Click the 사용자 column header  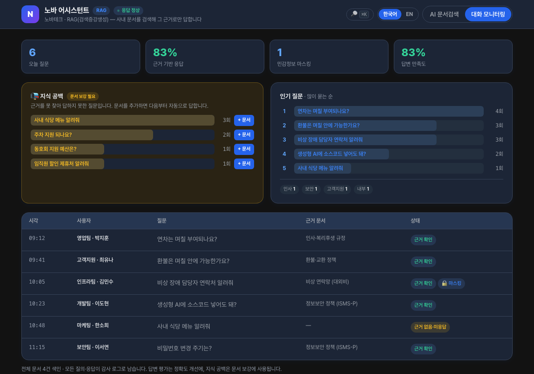tap(84, 221)
